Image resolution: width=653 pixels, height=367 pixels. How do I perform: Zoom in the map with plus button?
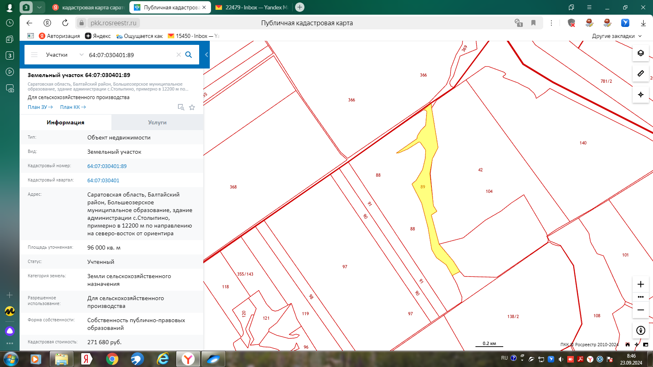click(x=641, y=284)
